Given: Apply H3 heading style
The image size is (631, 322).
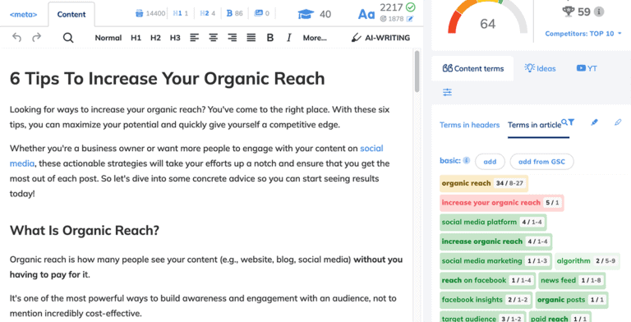Looking at the screenshot, I should [175, 38].
